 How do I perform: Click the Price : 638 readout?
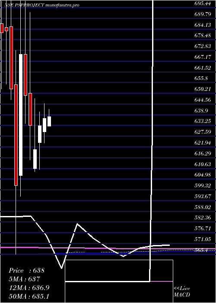coord(26,271)
